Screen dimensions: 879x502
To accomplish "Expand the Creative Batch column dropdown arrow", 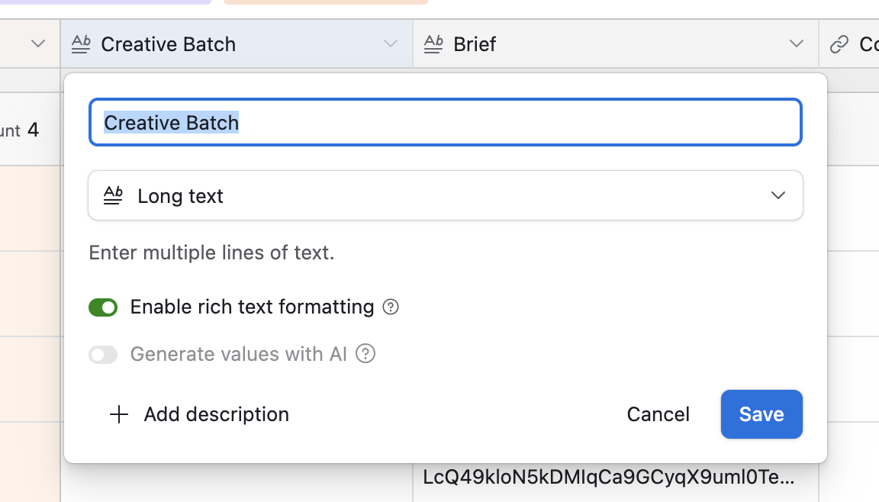I will [x=391, y=44].
